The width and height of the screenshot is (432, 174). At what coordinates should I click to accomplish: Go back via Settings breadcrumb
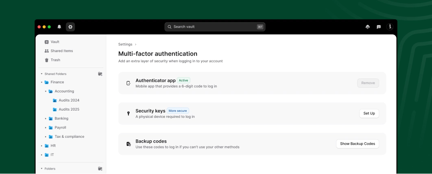(x=125, y=44)
